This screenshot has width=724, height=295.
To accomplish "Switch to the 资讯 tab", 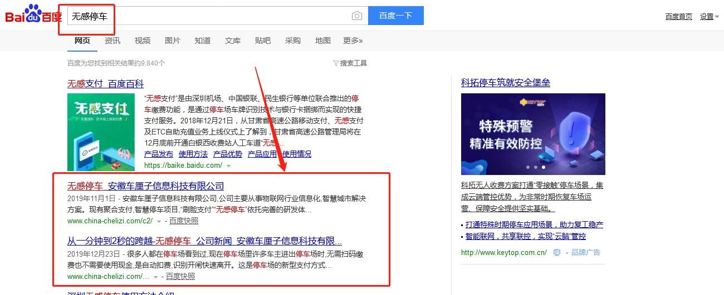I will click(x=112, y=41).
